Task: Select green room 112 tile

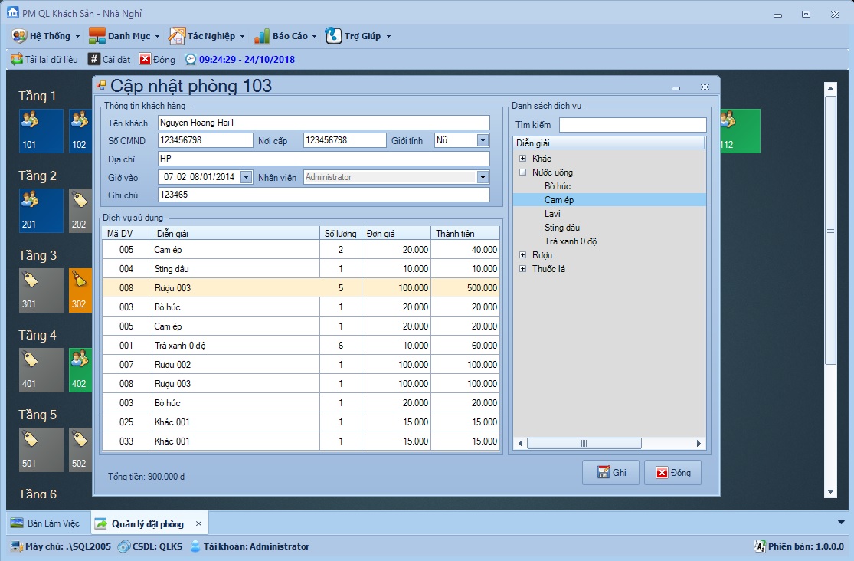Action: (739, 130)
